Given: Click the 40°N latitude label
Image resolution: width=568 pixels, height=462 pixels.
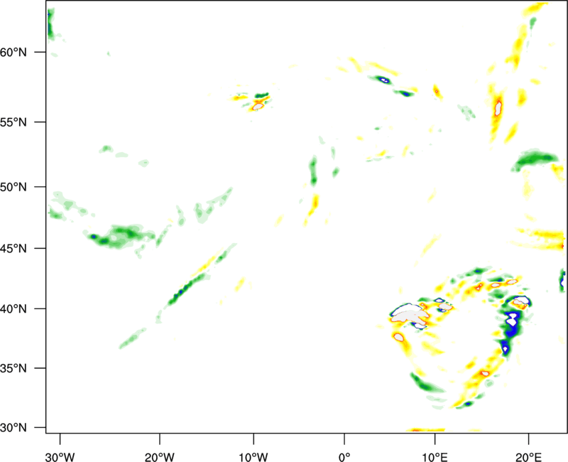Looking at the screenshot, I should [x=13, y=309].
